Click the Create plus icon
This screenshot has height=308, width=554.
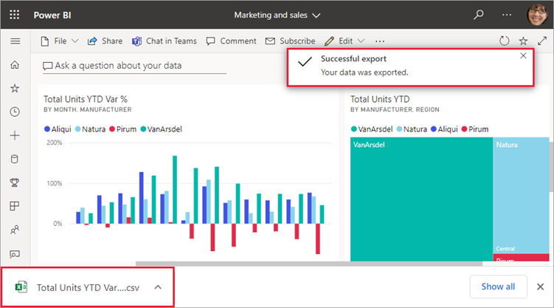coord(15,135)
